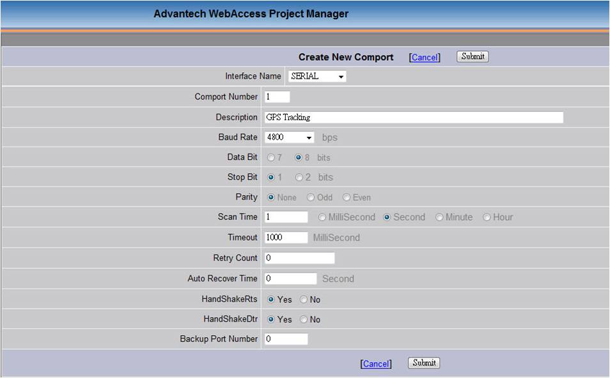Set HandShakeDtr to No

[304, 319]
